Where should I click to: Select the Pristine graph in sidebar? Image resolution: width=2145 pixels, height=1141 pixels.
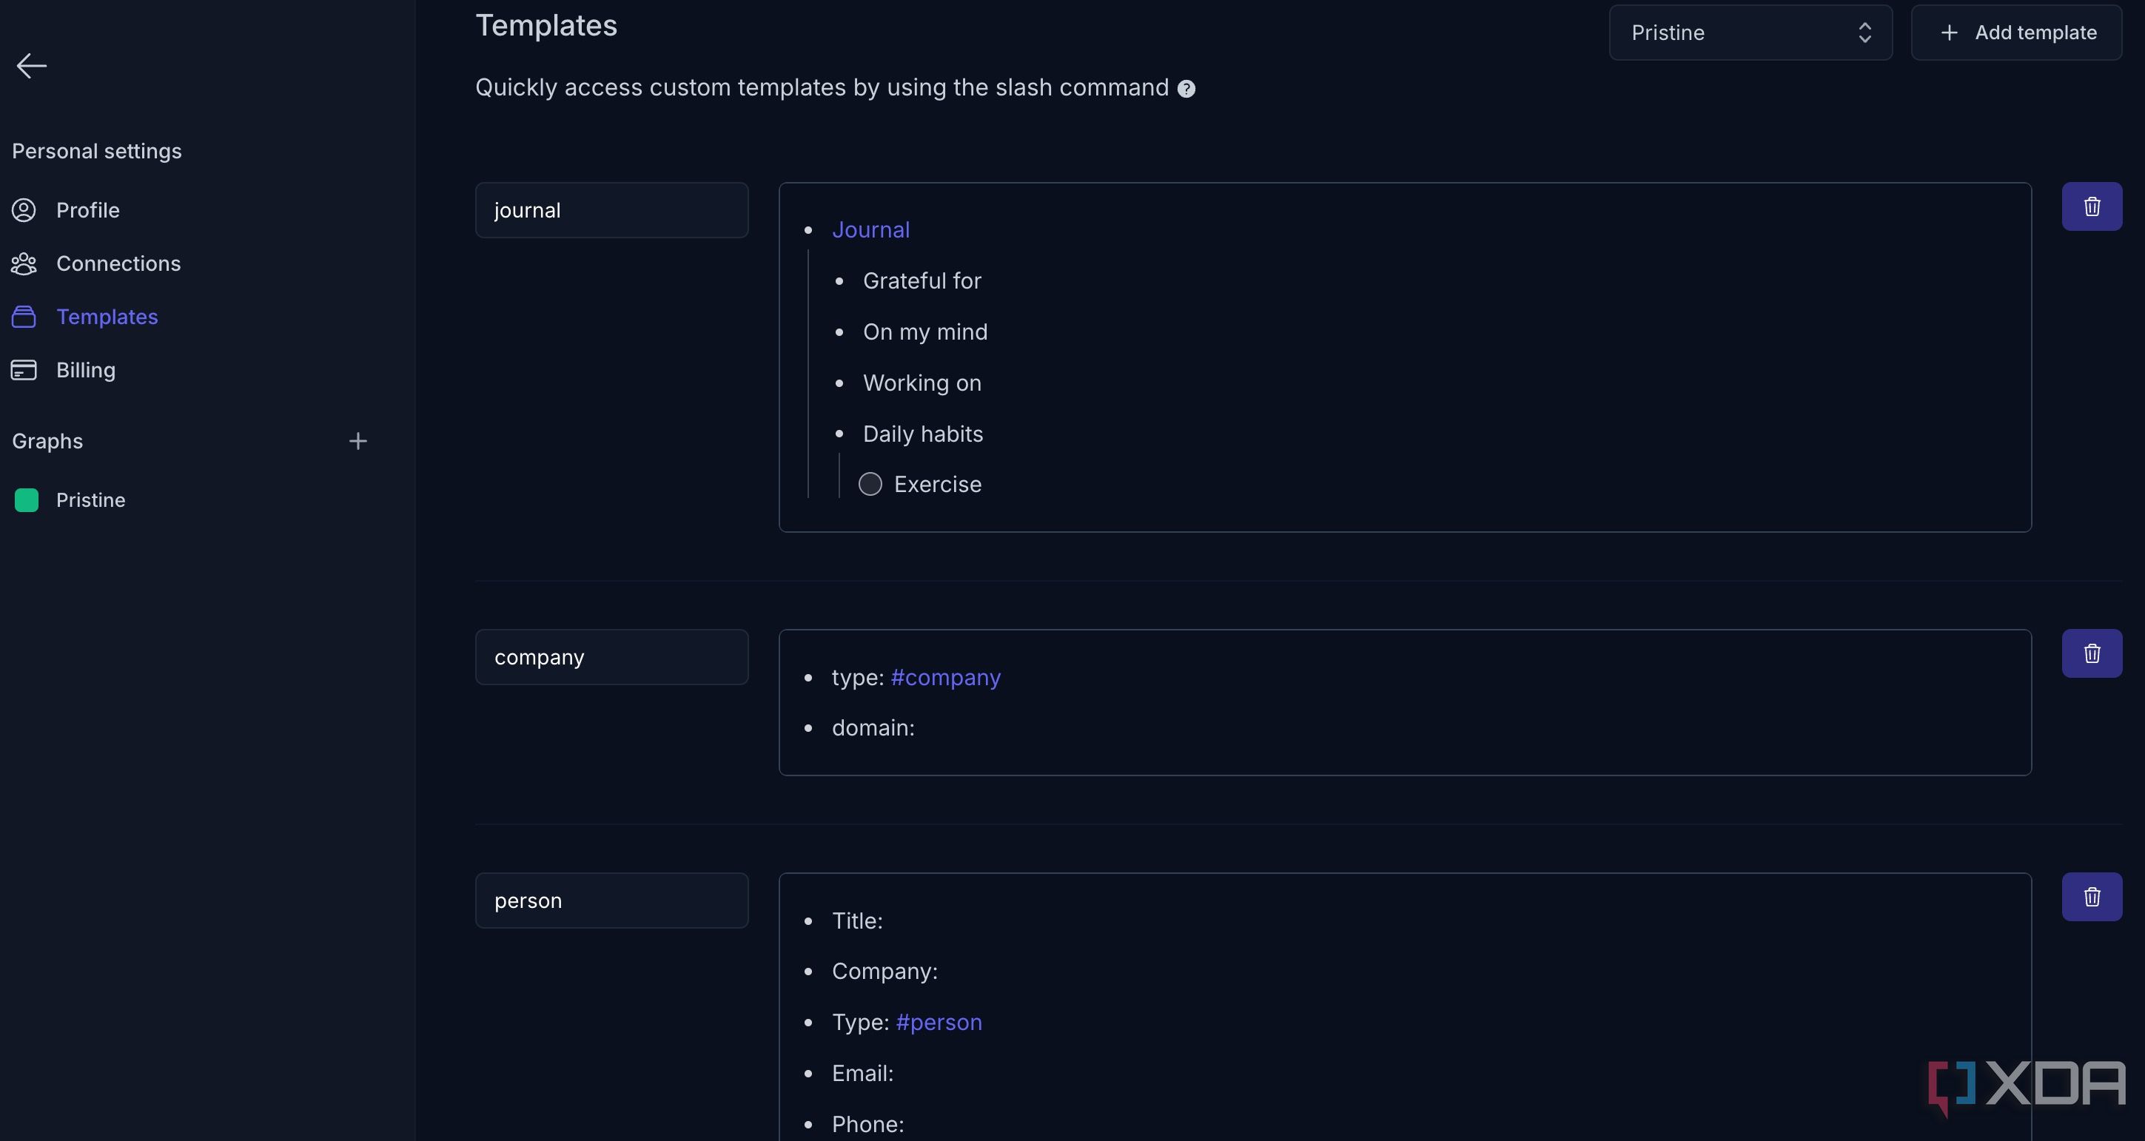90,500
